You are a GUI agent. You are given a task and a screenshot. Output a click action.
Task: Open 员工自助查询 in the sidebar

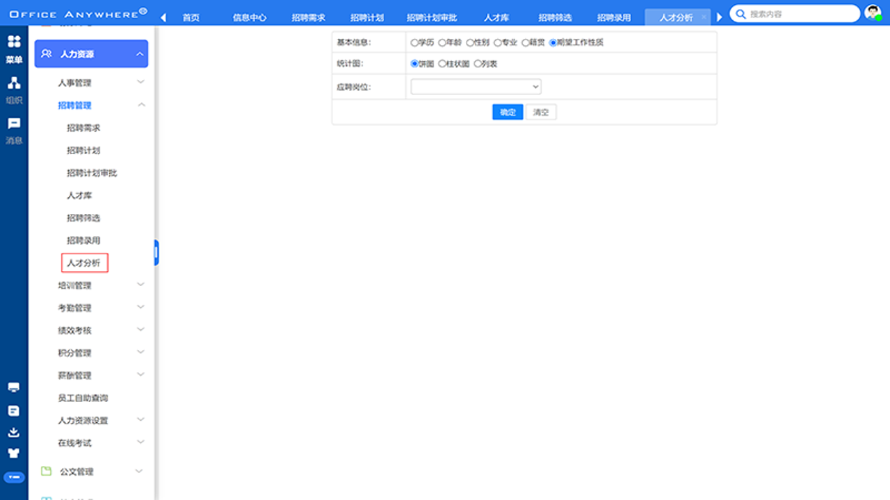coord(83,398)
